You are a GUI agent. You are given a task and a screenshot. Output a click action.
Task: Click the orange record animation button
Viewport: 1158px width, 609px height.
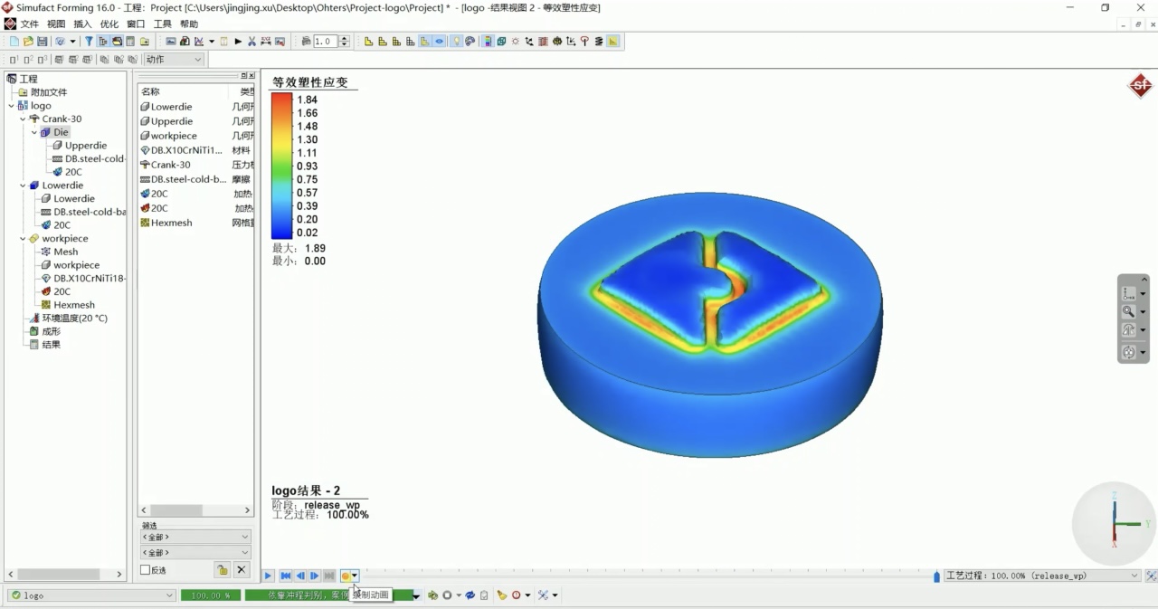(346, 576)
